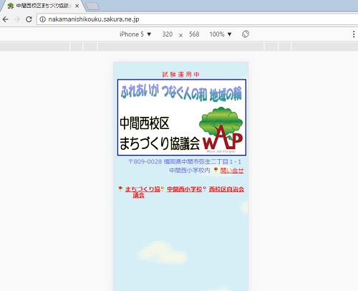Screen dimensions: 358x291
Task: Click the bullet icon before 問い合せ
Action: pyautogui.click(x=216, y=169)
